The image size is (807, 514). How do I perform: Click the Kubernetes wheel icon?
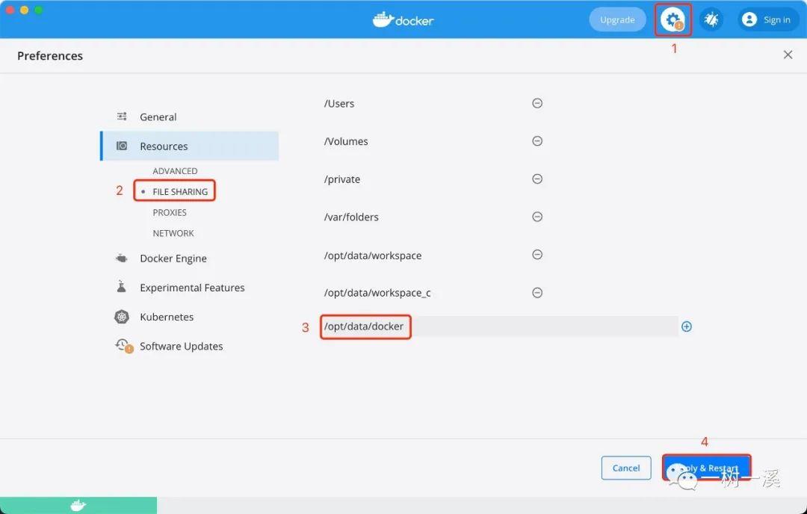[122, 316]
